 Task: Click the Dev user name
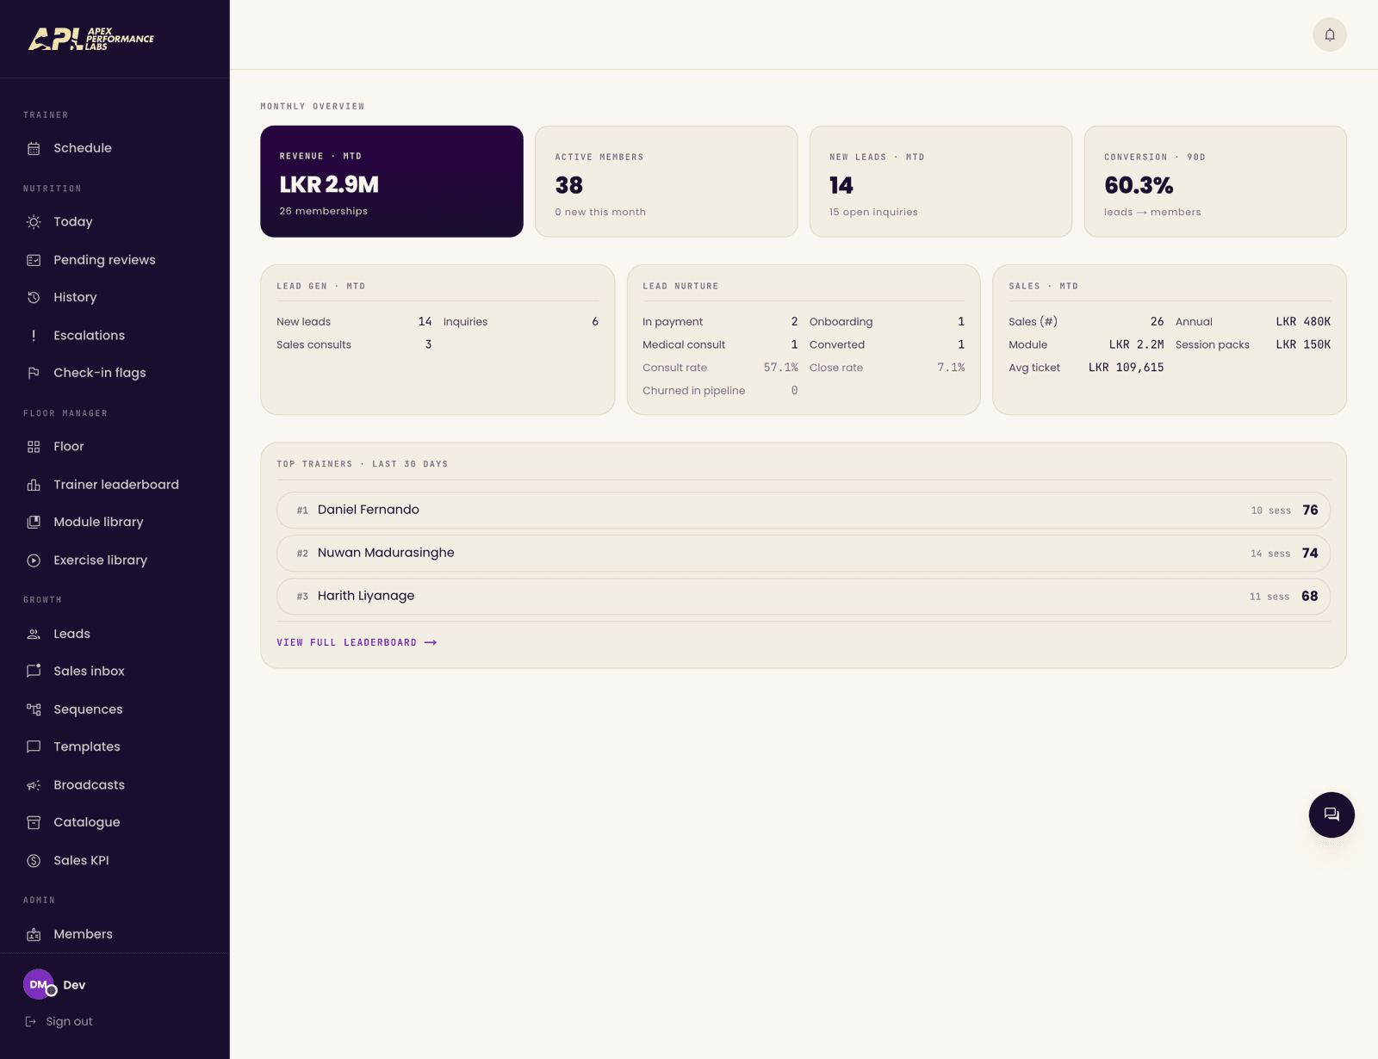point(74,985)
